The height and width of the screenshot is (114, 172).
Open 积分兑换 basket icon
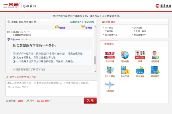[x=140, y=70]
